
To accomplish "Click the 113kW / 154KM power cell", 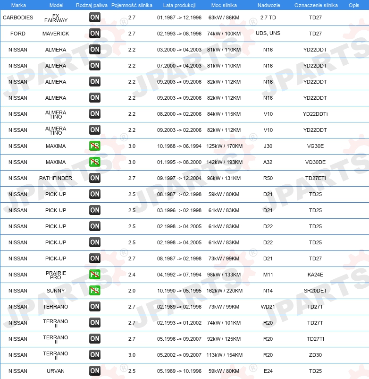I will tap(224, 355).
